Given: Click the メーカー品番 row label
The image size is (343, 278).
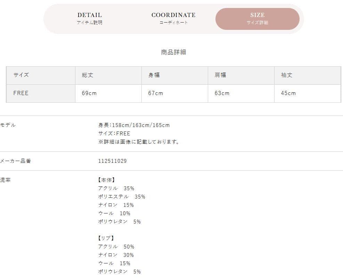Looking at the screenshot, I should pos(16,161).
